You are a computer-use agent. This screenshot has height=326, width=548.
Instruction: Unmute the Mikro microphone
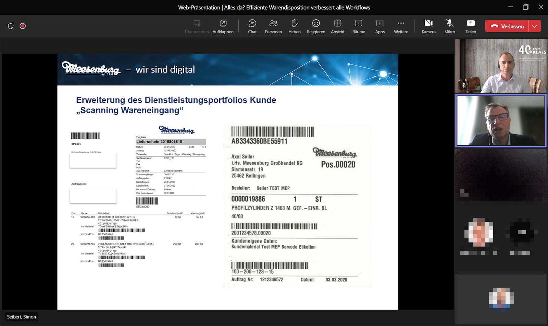450,26
